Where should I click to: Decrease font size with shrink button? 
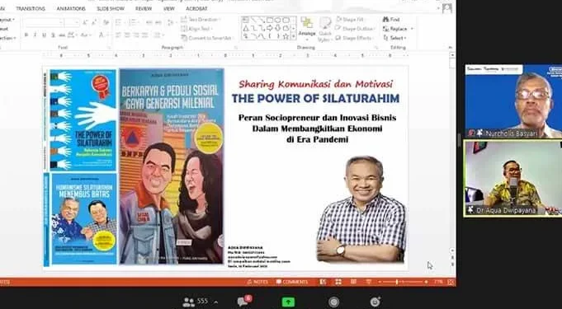94,22
